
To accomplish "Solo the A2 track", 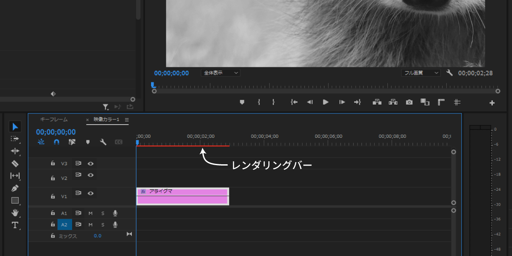I will coord(103,224).
